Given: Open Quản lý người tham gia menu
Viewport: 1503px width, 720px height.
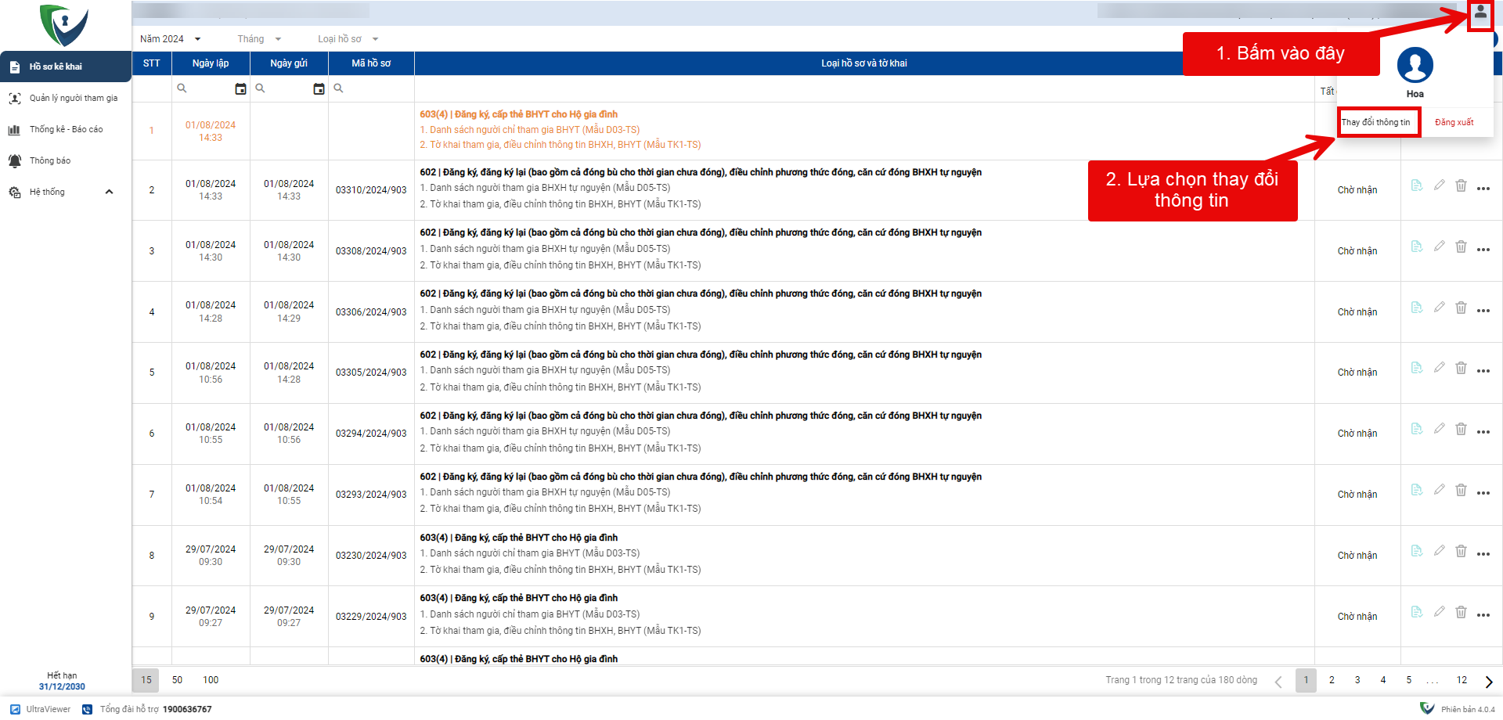Looking at the screenshot, I should click(73, 99).
